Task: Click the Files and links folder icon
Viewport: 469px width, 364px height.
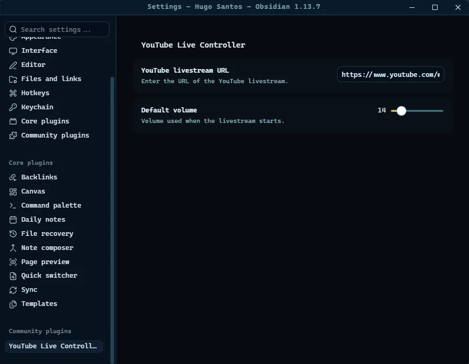Action: pyautogui.click(x=13, y=79)
